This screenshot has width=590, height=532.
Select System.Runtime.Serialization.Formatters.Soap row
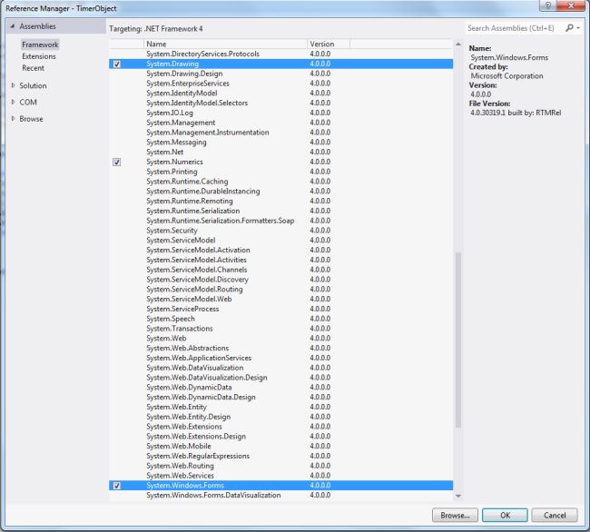pos(281,221)
